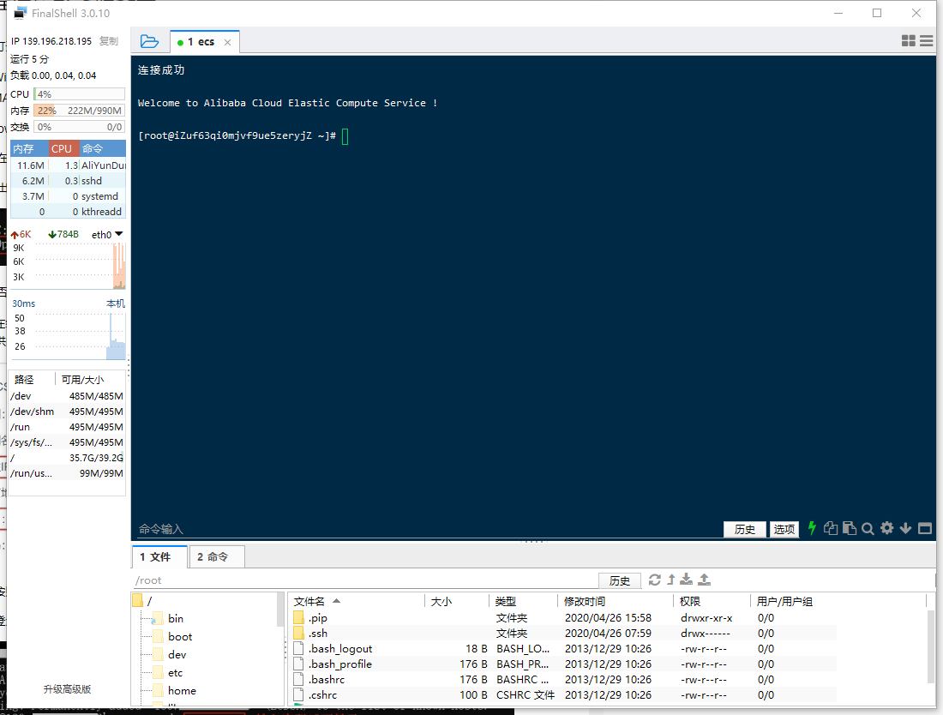Click the 本机 ping label
Screen dimensions: 943x715
116,303
